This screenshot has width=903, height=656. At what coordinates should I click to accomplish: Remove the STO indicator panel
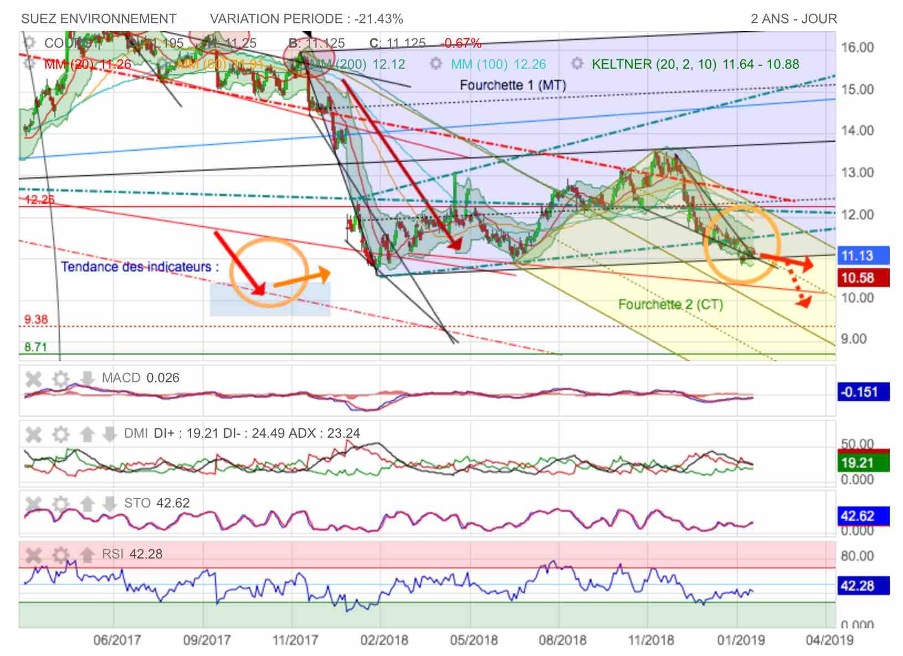[x=34, y=504]
